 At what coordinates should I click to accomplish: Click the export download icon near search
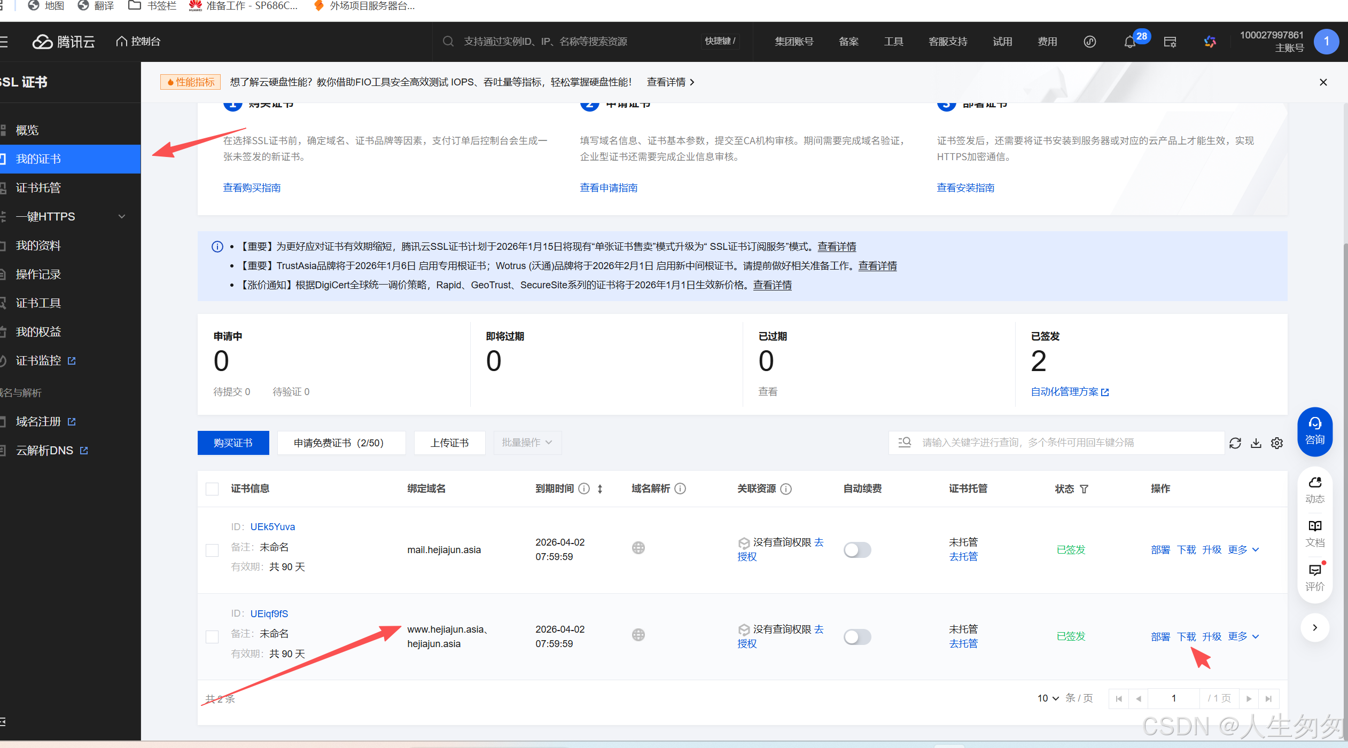coord(1256,443)
